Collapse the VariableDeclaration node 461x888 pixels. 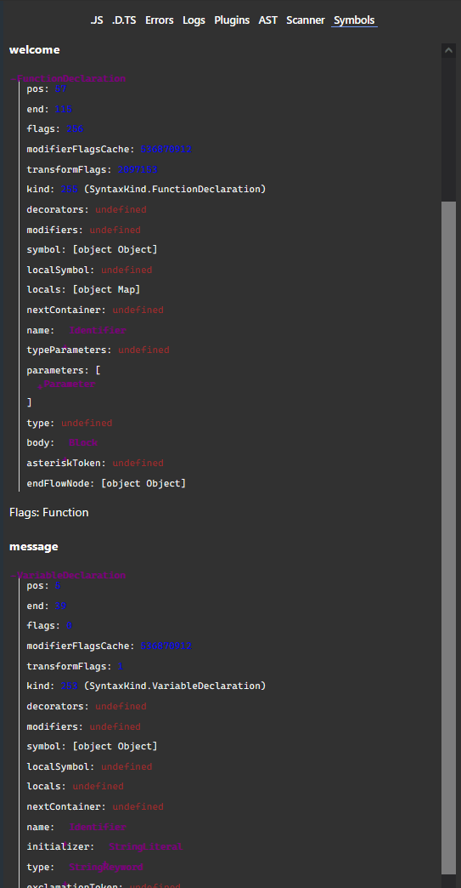68,575
